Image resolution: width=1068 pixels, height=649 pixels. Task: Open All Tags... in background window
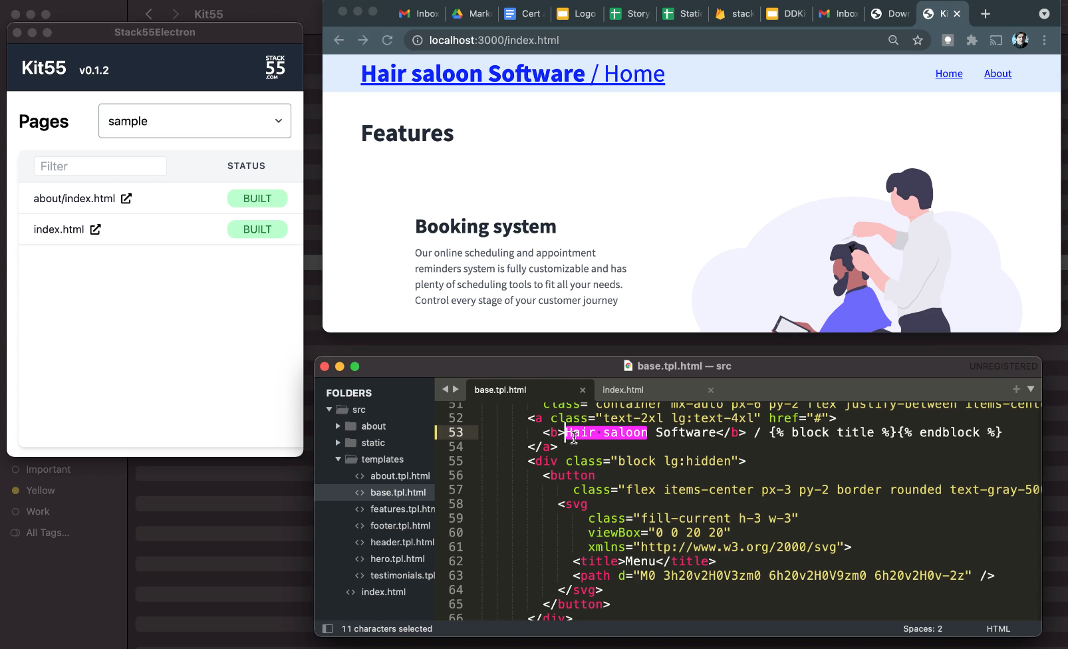(47, 533)
